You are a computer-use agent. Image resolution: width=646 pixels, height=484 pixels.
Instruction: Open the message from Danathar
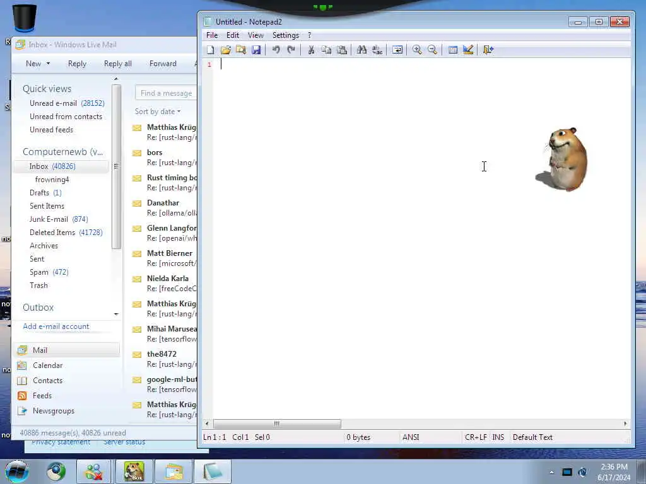tap(165, 208)
